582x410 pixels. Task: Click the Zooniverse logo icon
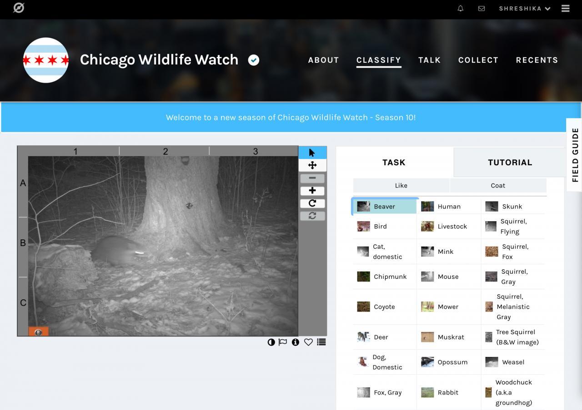[19, 8]
